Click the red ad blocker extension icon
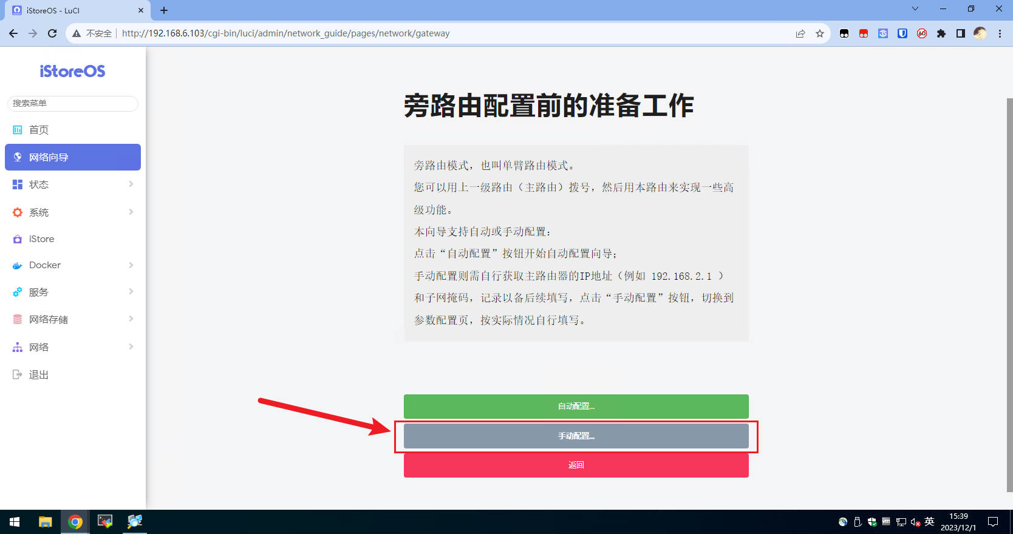Screen dimensions: 1013x534 (922, 33)
